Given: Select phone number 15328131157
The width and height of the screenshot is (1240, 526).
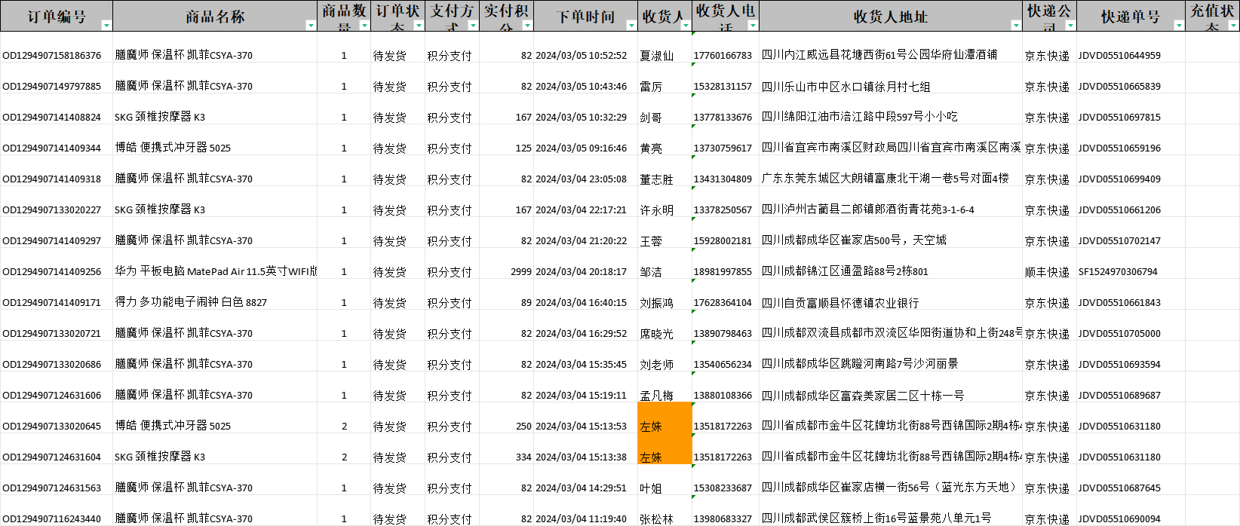Looking at the screenshot, I should point(723,87).
